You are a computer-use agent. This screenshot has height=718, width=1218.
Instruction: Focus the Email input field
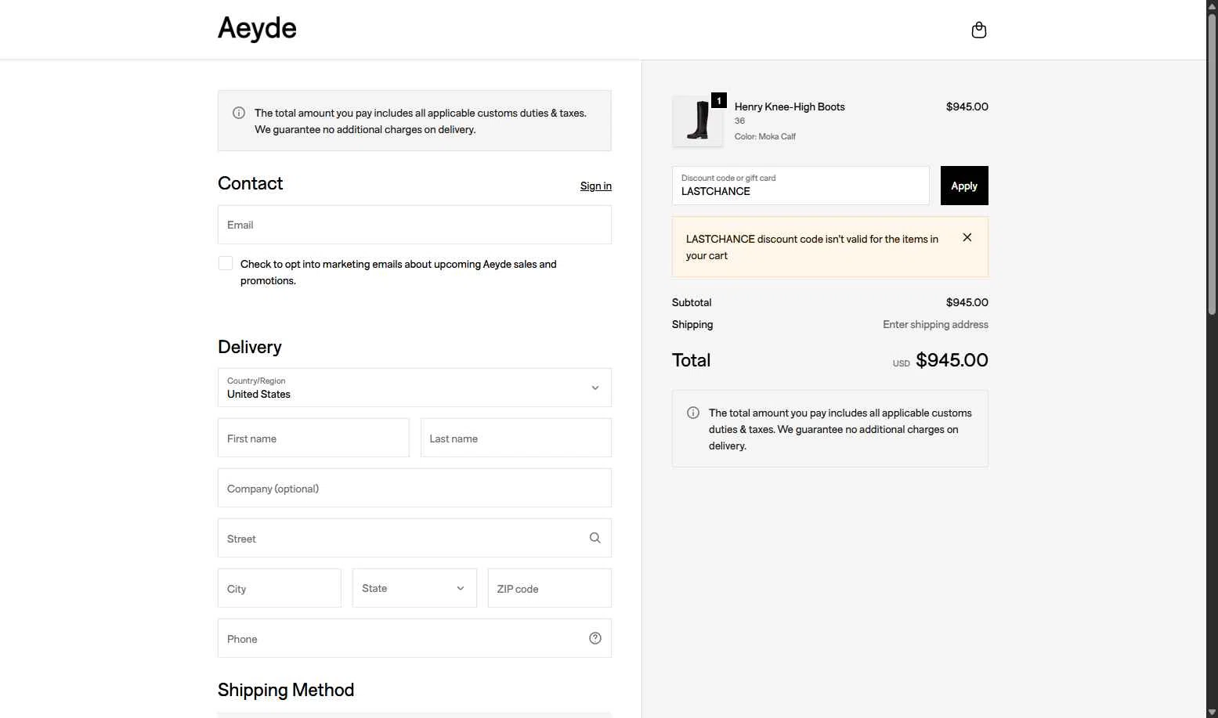tap(414, 225)
